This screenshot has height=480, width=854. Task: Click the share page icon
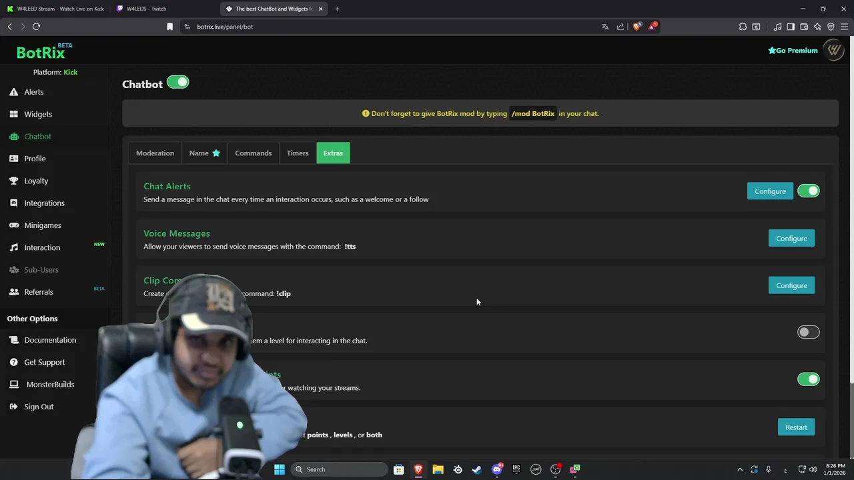tap(620, 27)
